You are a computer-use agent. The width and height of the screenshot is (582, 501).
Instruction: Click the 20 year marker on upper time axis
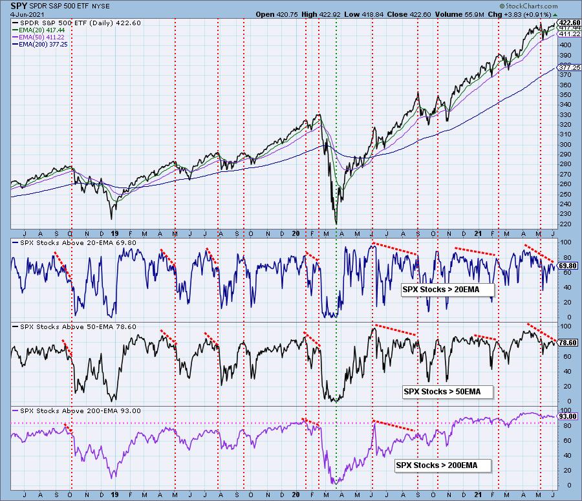click(296, 234)
